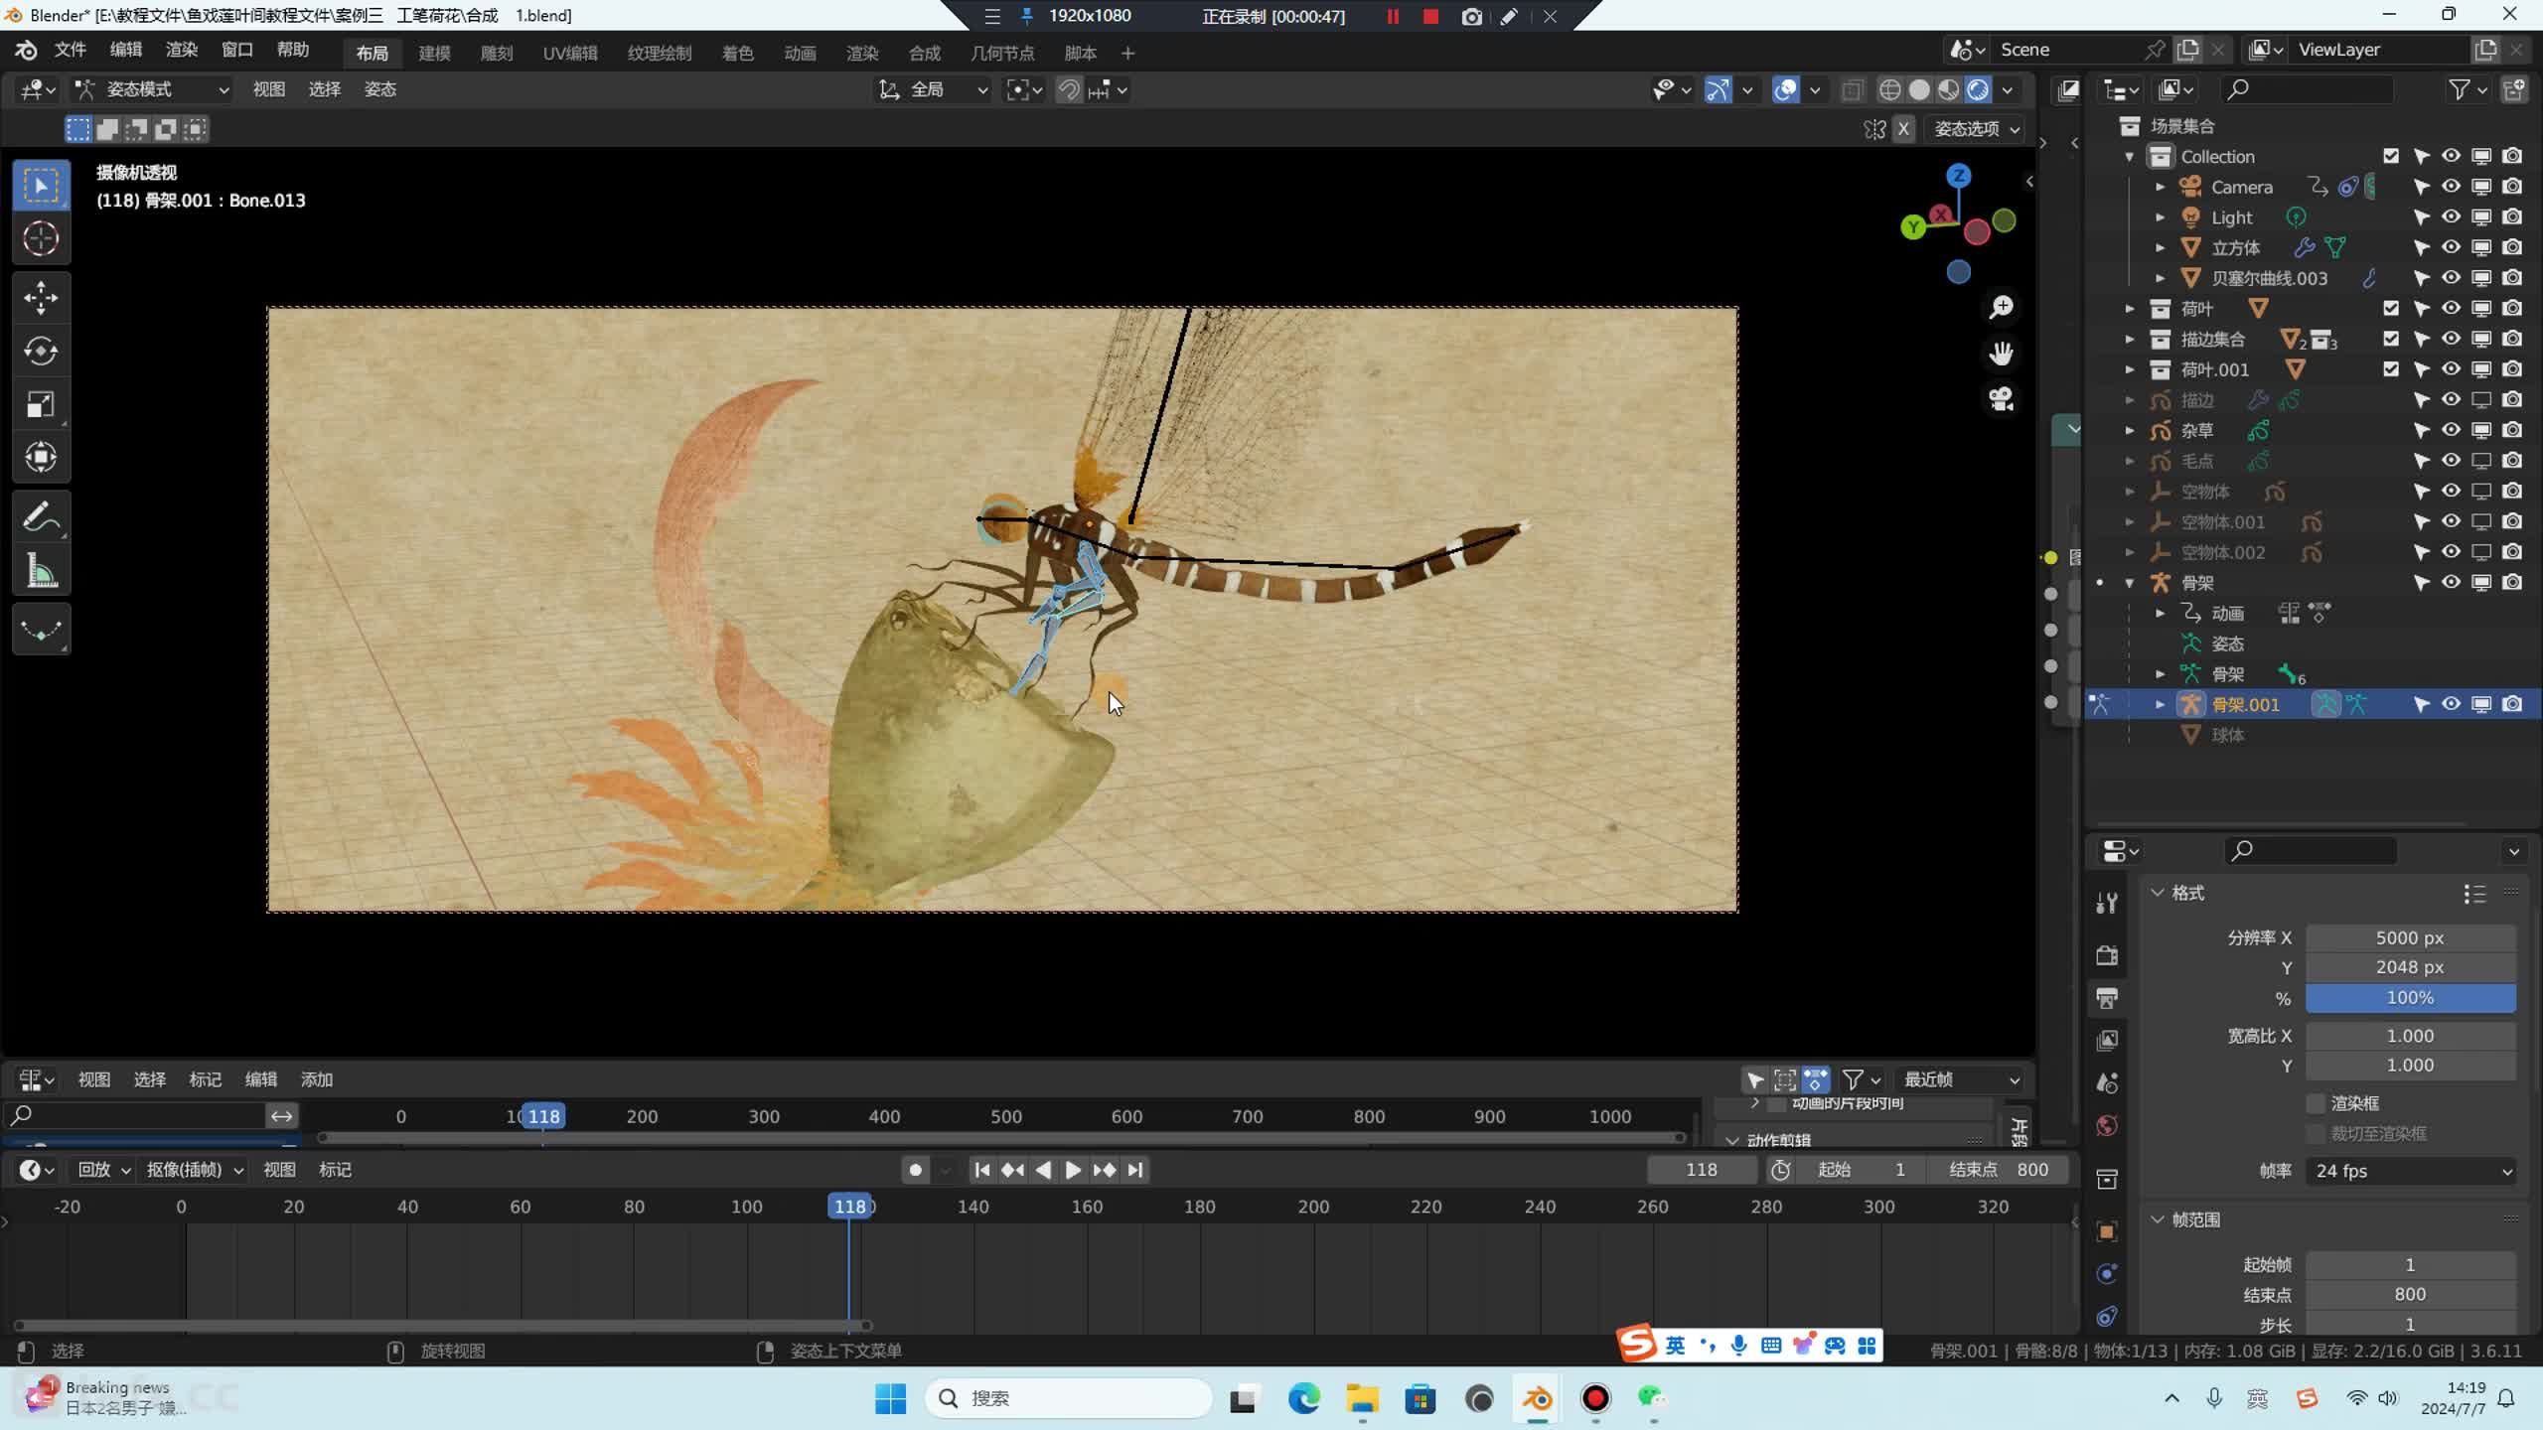Screen dimensions: 2543x1430
Task: Open the 姿态选项 dropdown
Action: coord(1976,129)
